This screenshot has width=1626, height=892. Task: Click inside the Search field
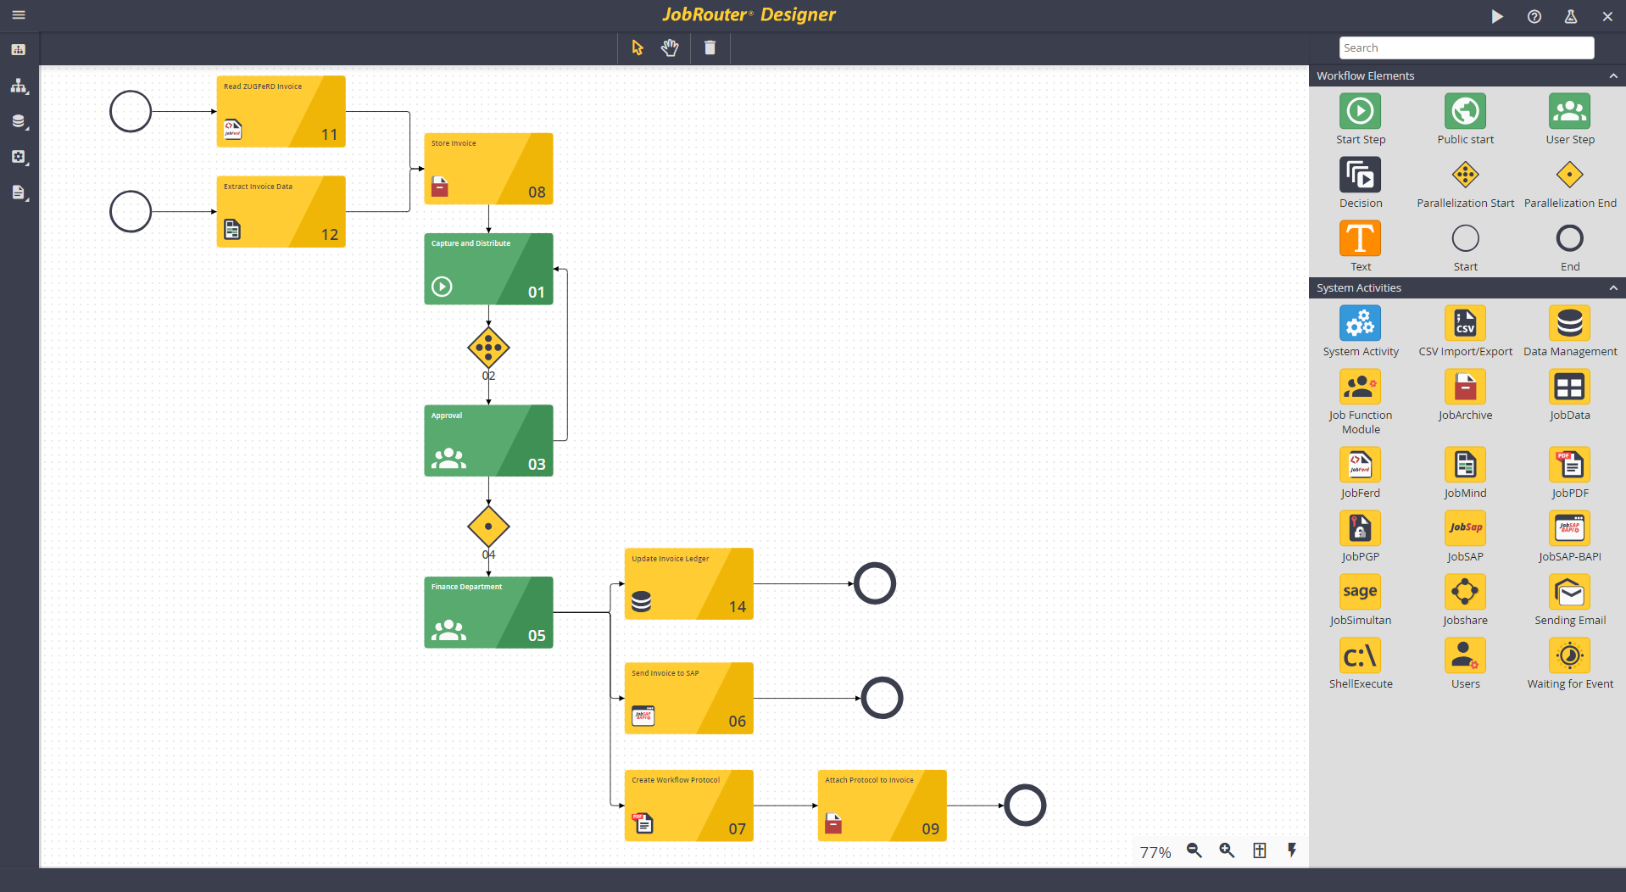coord(1465,47)
